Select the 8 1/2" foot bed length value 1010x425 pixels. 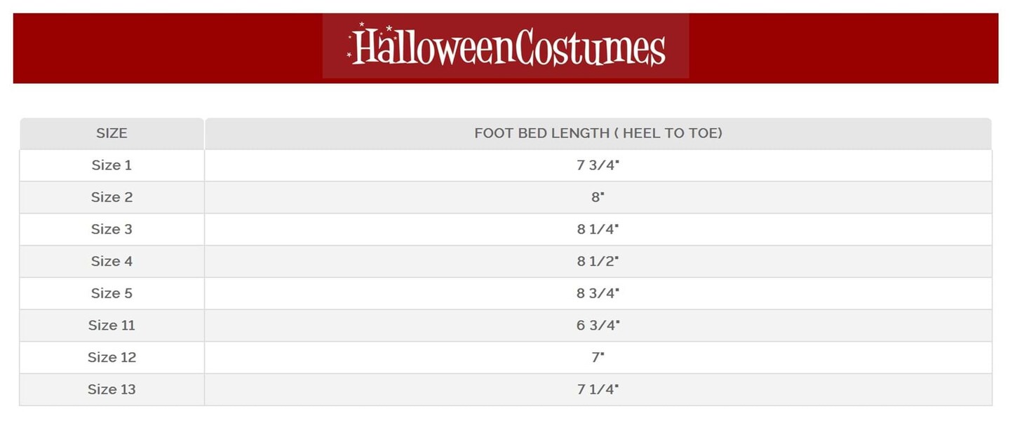click(x=598, y=261)
